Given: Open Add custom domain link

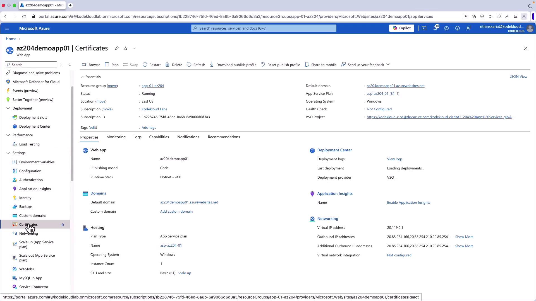Looking at the screenshot, I should 176,212.
